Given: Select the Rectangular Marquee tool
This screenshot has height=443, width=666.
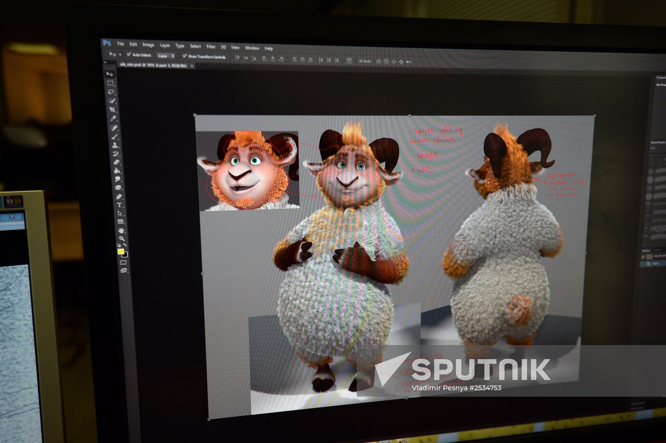Looking at the screenshot, I should 110,83.
